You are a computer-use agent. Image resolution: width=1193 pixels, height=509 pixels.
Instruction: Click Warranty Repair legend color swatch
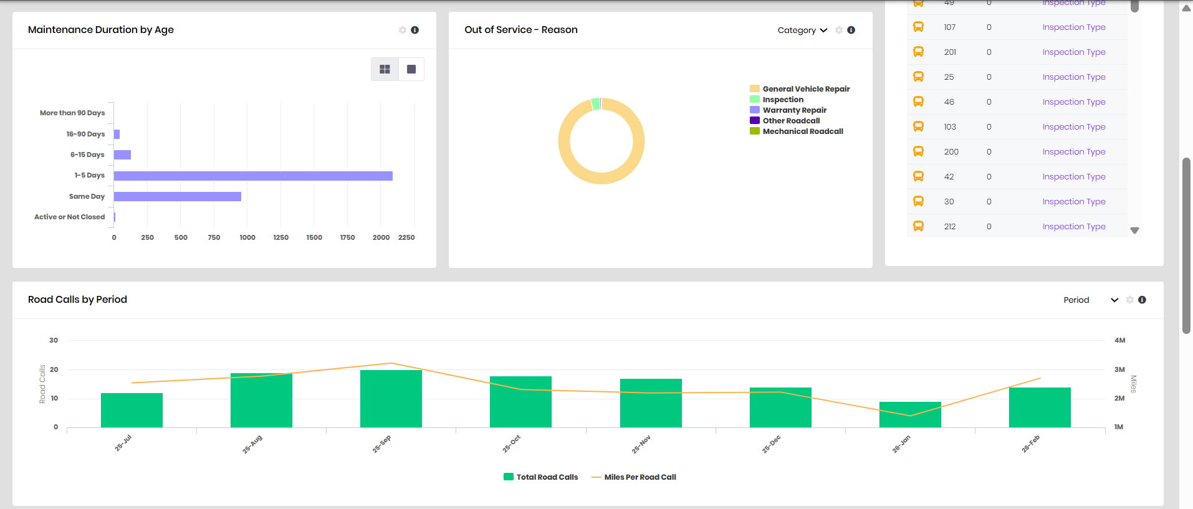pos(755,110)
